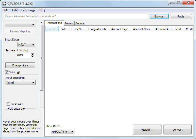The image size is (196, 139).
Task: Open the File menu
Action: click(6, 10)
